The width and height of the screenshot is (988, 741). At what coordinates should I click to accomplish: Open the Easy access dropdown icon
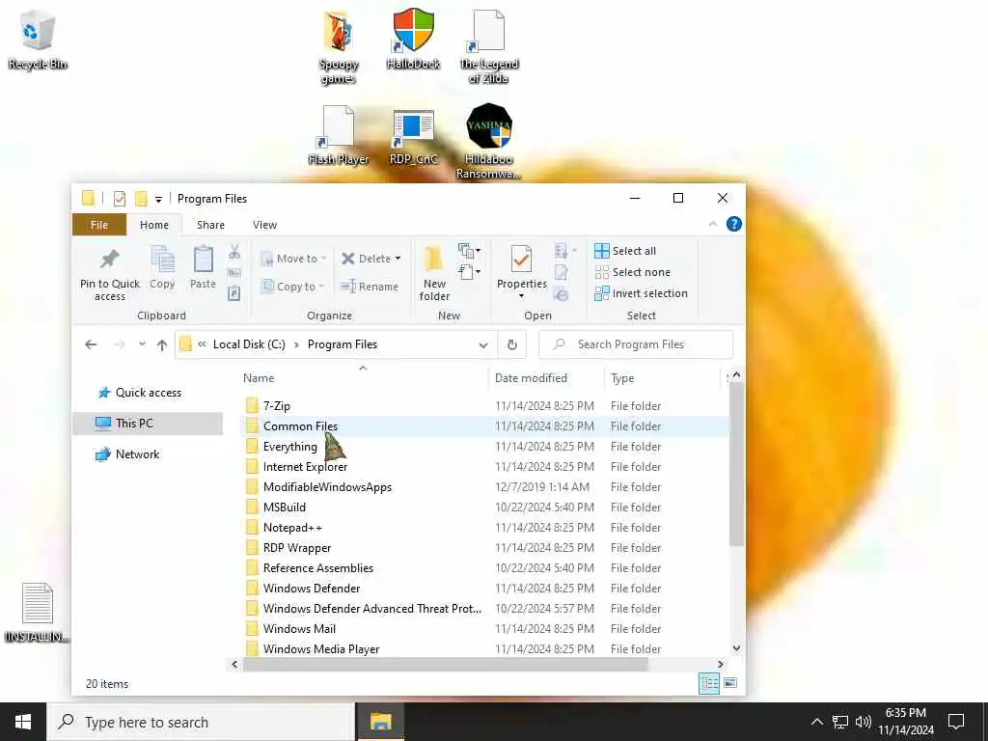[x=469, y=272]
